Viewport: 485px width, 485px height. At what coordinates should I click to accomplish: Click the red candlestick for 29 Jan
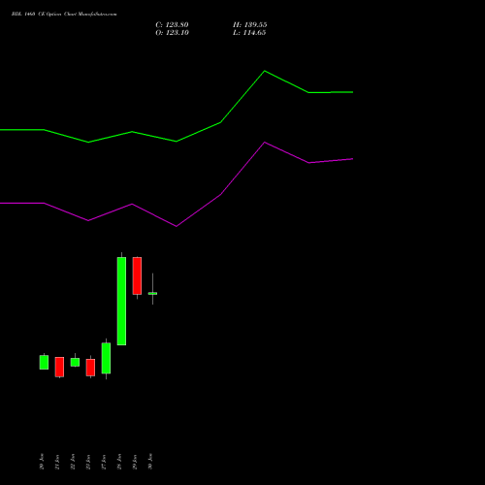[137, 275]
